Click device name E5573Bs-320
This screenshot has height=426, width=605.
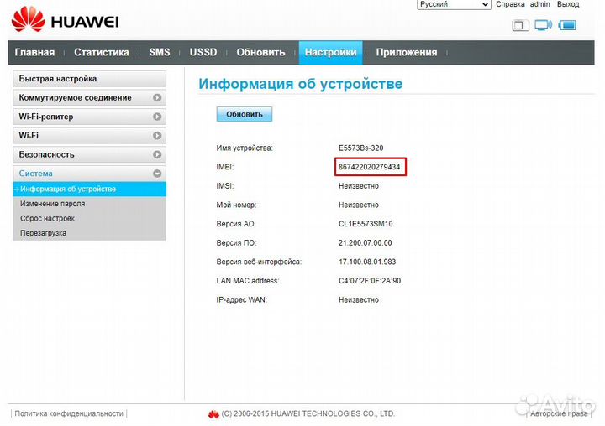tap(361, 148)
